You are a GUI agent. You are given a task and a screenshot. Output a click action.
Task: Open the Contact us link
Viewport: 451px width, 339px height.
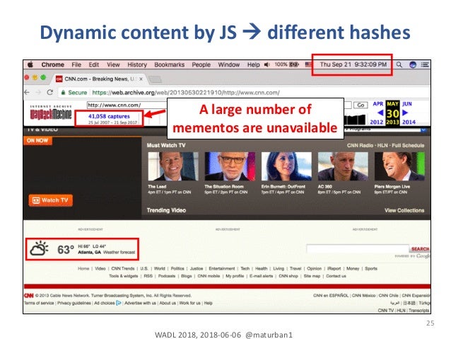pyautogui.click(x=336, y=276)
